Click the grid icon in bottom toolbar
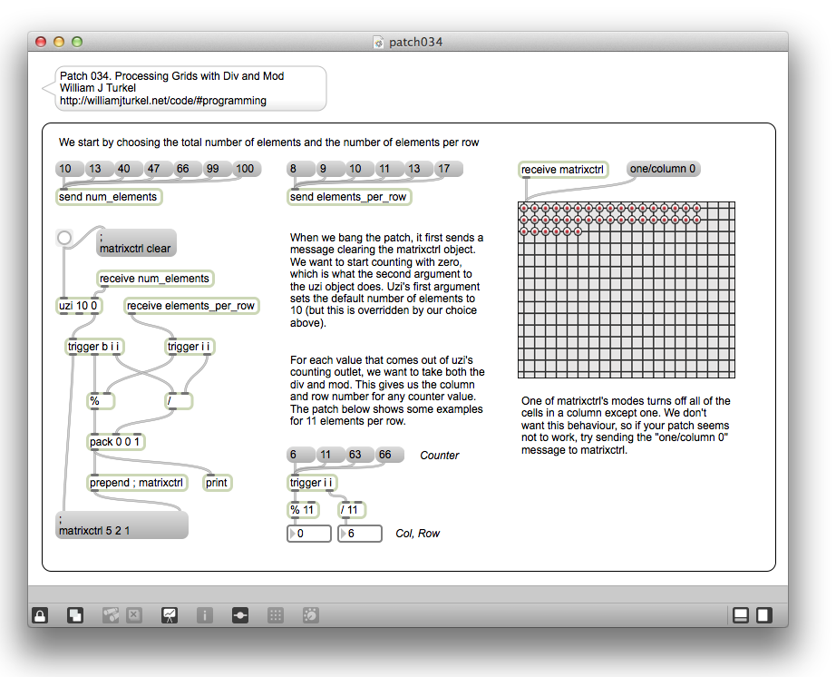The height and width of the screenshot is (677, 836). point(276,615)
